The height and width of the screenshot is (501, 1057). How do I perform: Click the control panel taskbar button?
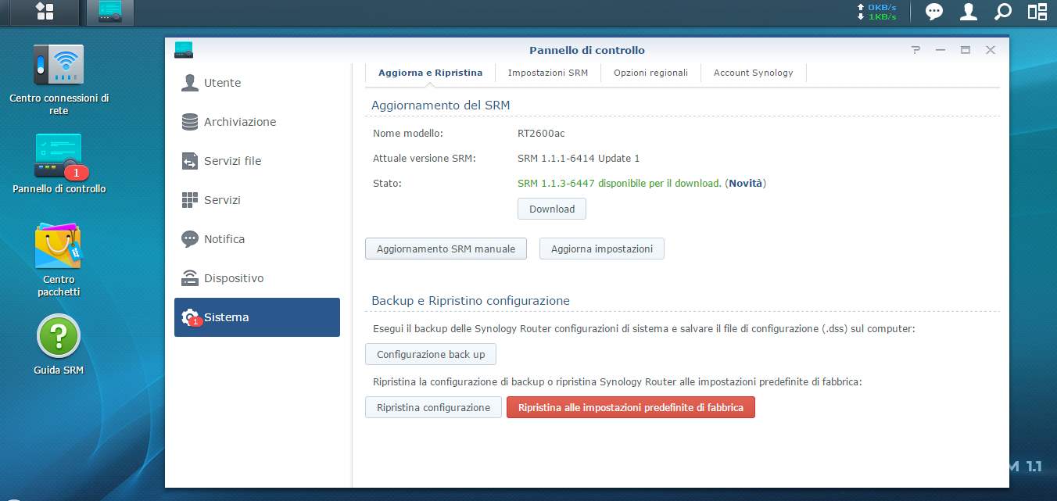(109, 12)
